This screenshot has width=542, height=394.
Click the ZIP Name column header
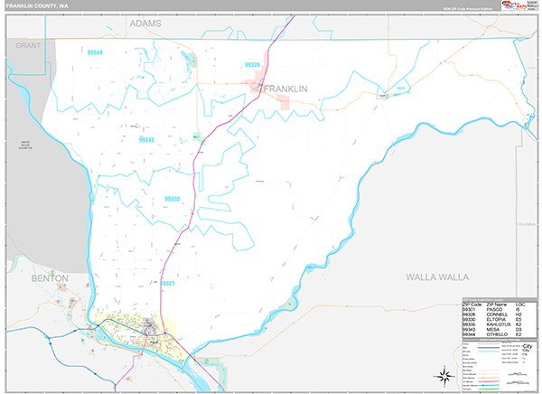(x=497, y=305)
